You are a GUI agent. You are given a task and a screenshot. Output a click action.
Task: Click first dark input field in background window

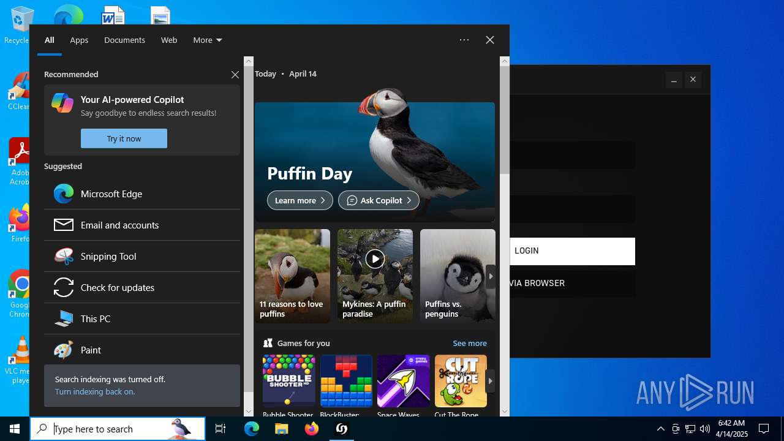pos(572,155)
